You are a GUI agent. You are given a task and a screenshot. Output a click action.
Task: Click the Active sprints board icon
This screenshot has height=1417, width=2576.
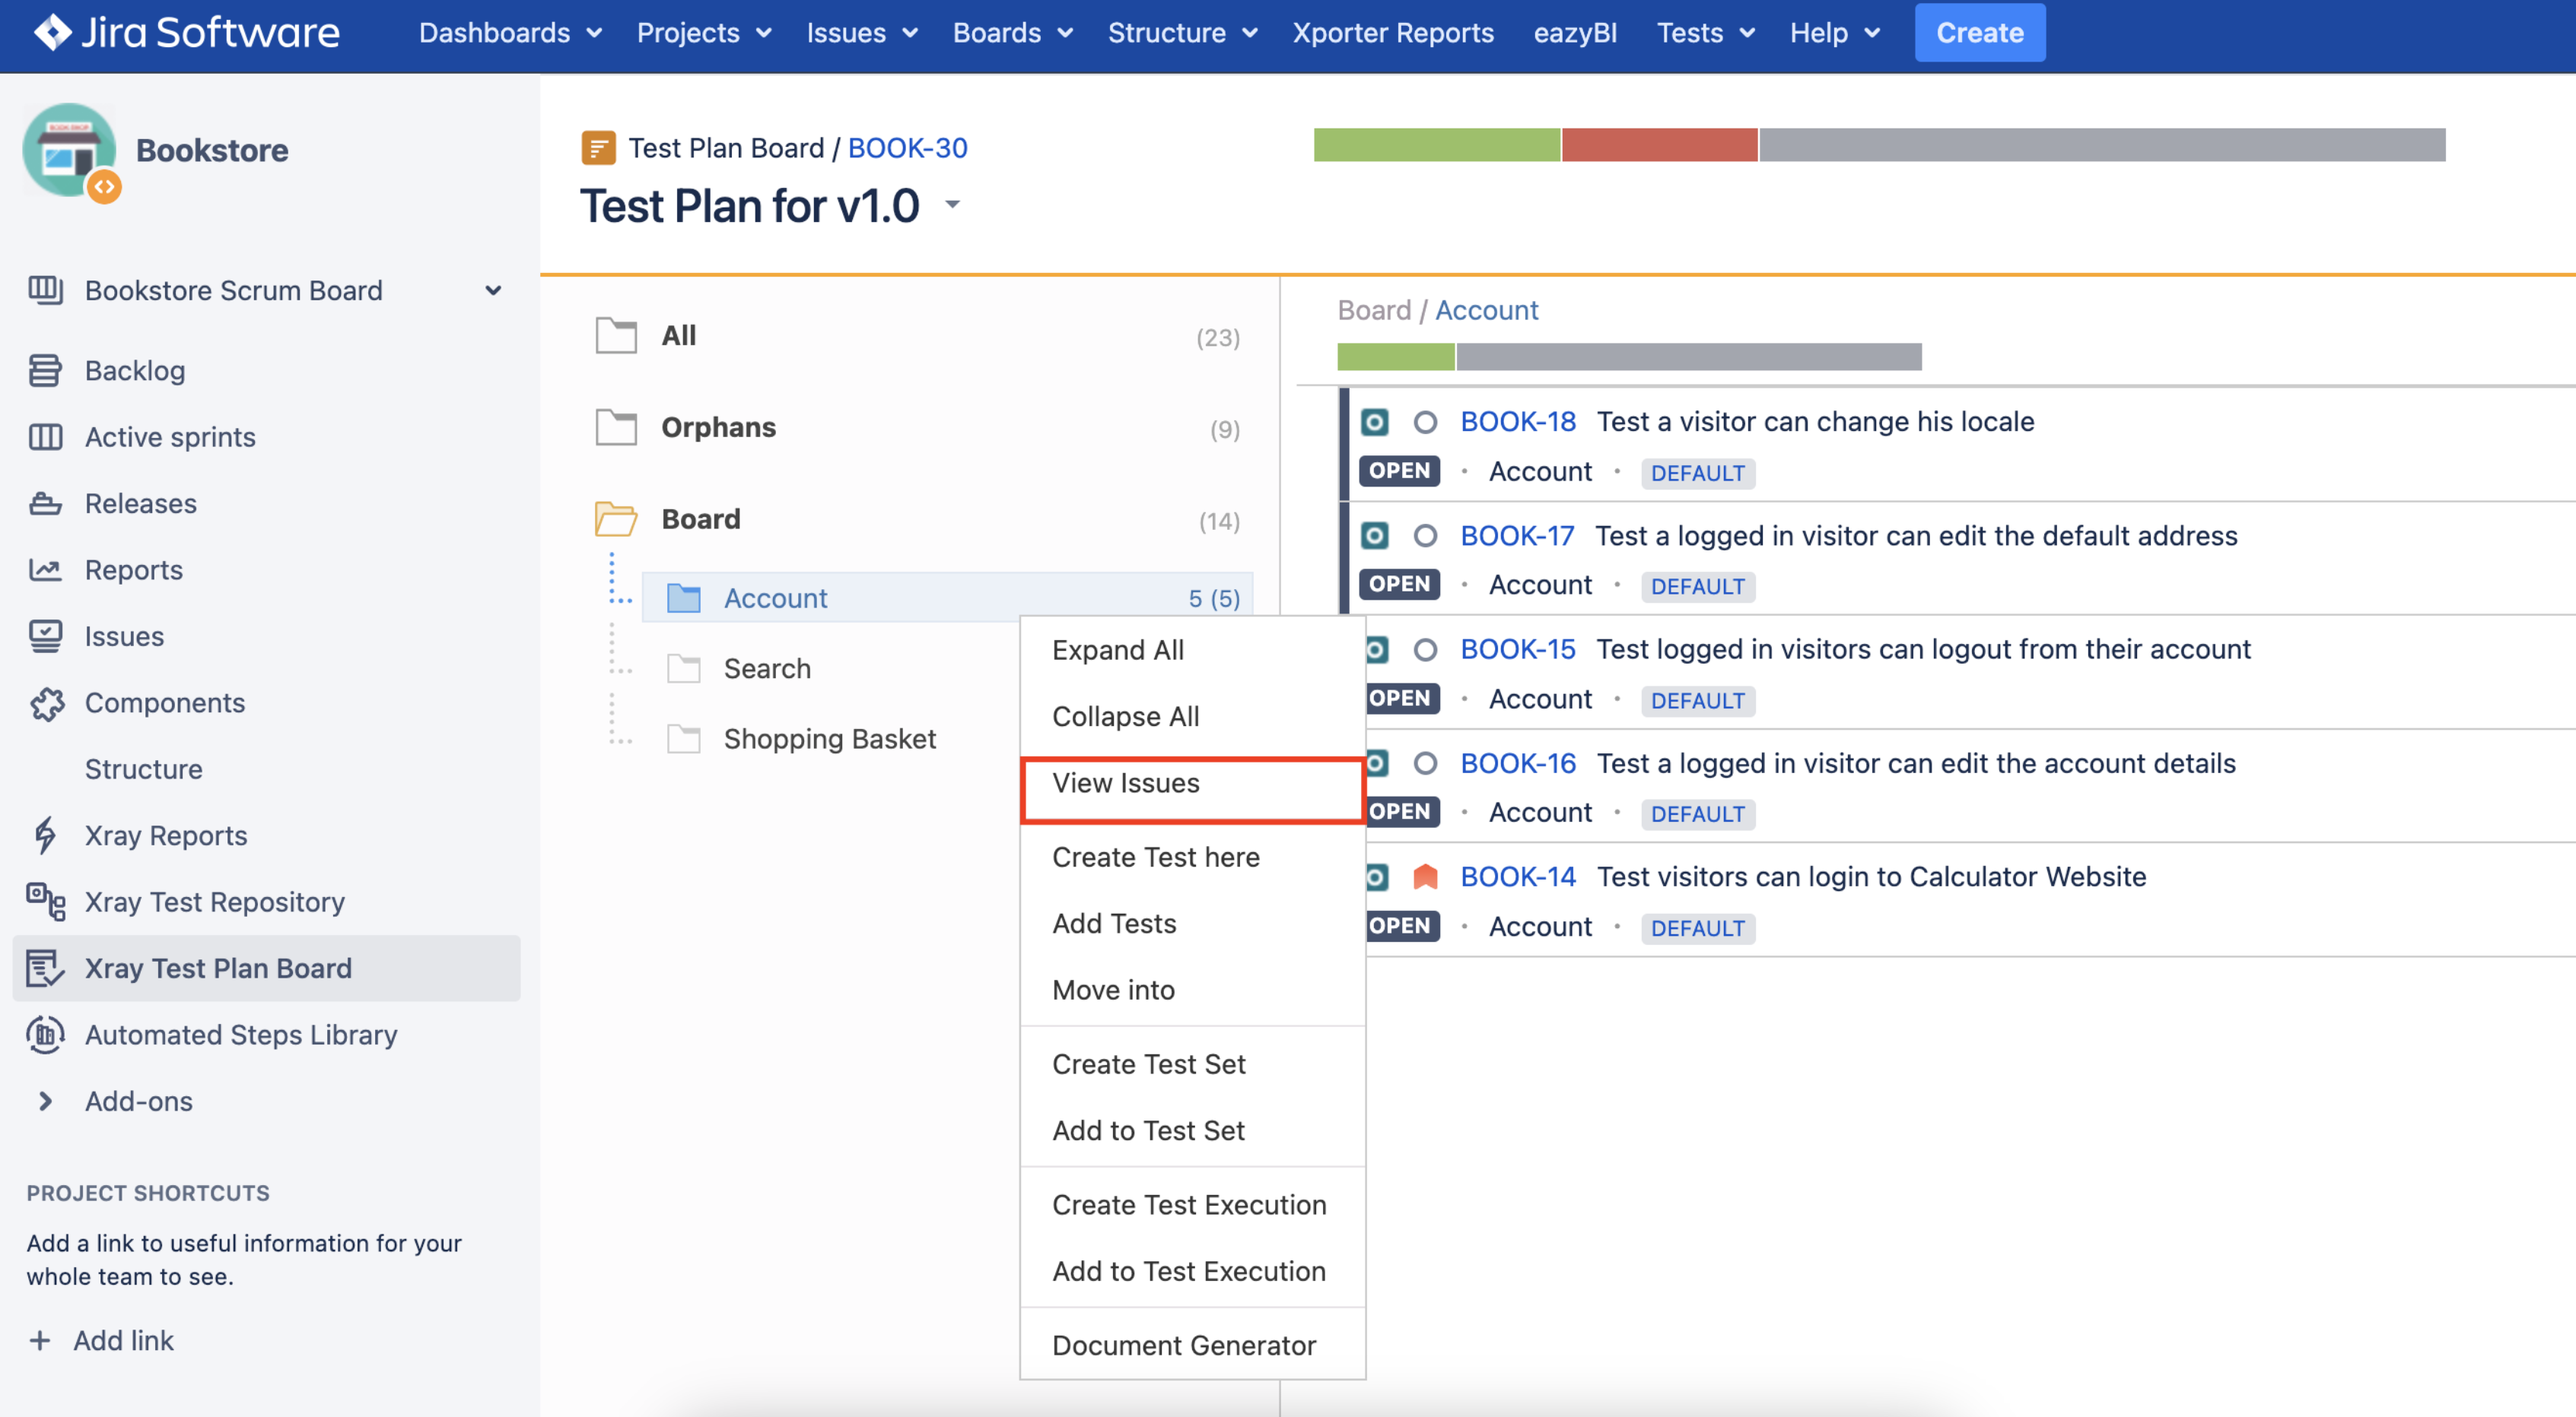coord(45,436)
